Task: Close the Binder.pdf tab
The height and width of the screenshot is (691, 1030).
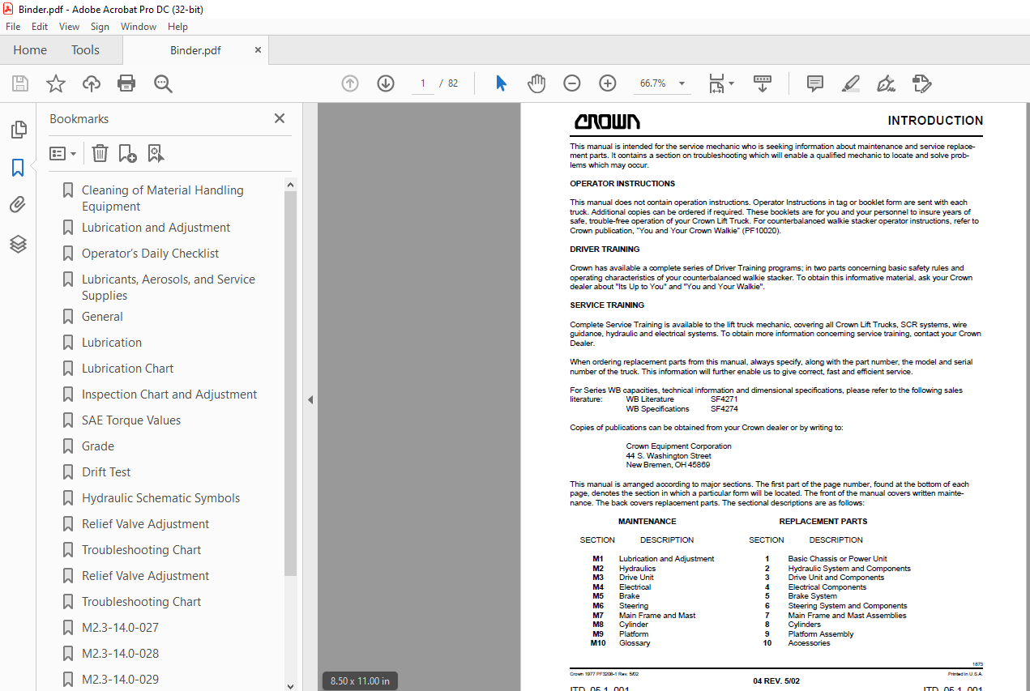Action: click(x=259, y=50)
